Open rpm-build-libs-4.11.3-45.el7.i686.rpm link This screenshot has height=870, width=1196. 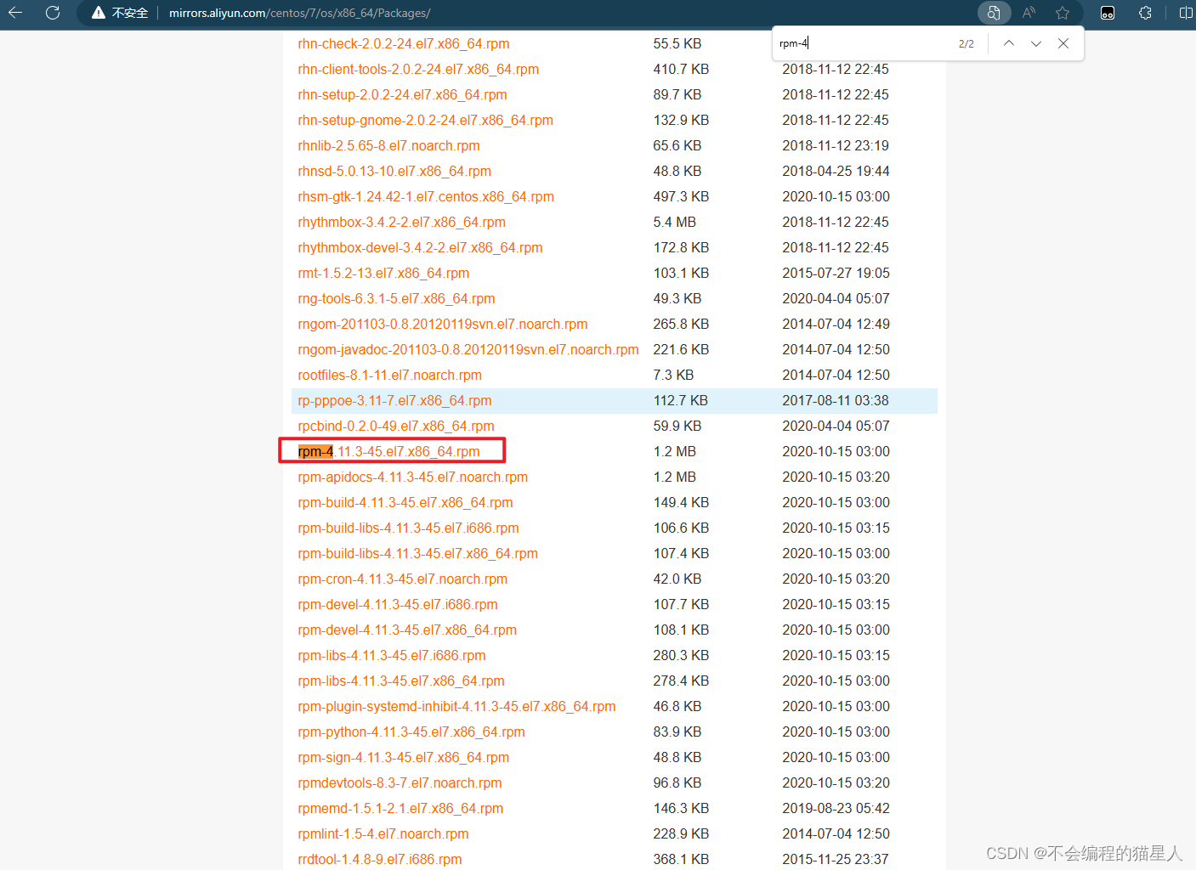coord(408,528)
